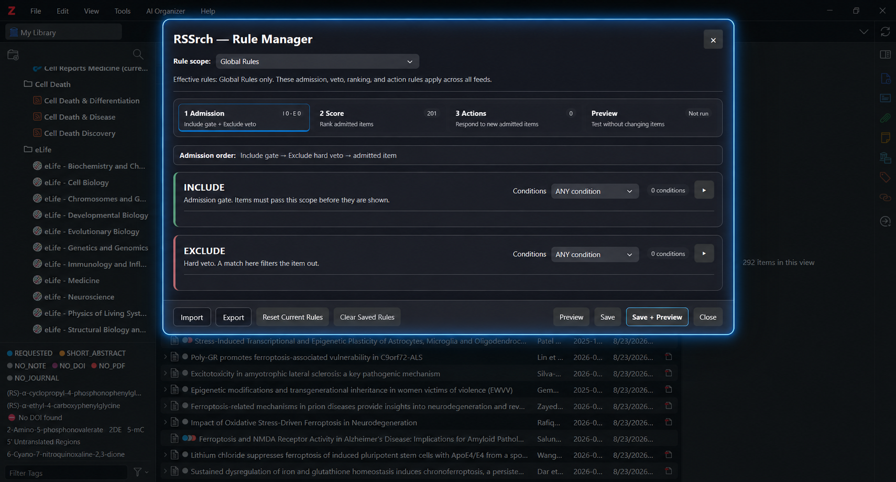Click the PDF icon on Epigenetic modifications row
This screenshot has width=896, height=482.
coord(669,389)
